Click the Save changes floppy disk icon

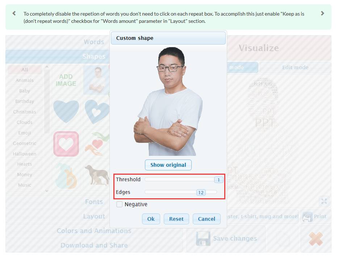203,239
